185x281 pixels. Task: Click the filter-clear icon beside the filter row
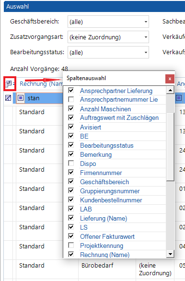pos(8,98)
